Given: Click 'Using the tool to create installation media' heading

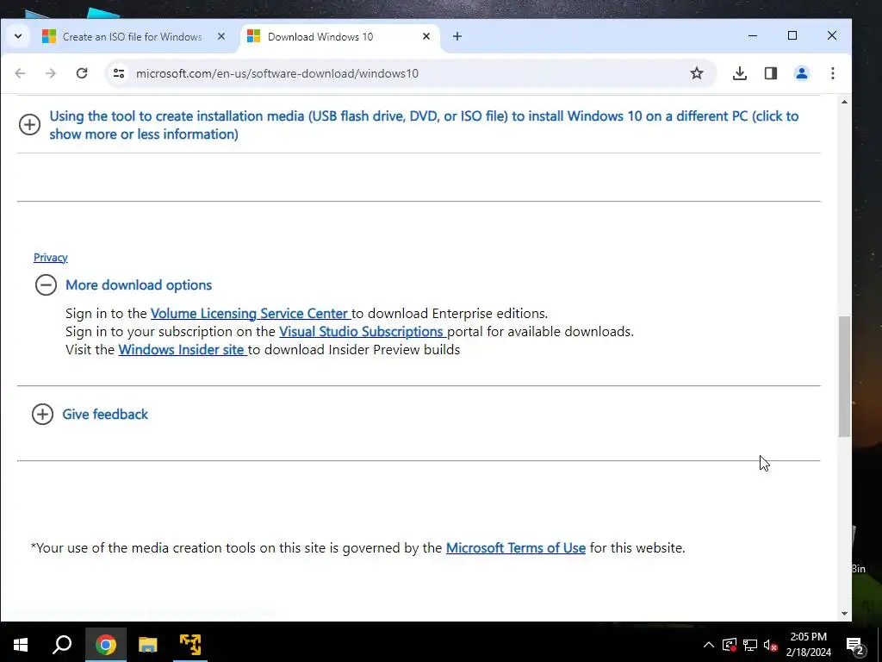Looking at the screenshot, I should pos(424,125).
